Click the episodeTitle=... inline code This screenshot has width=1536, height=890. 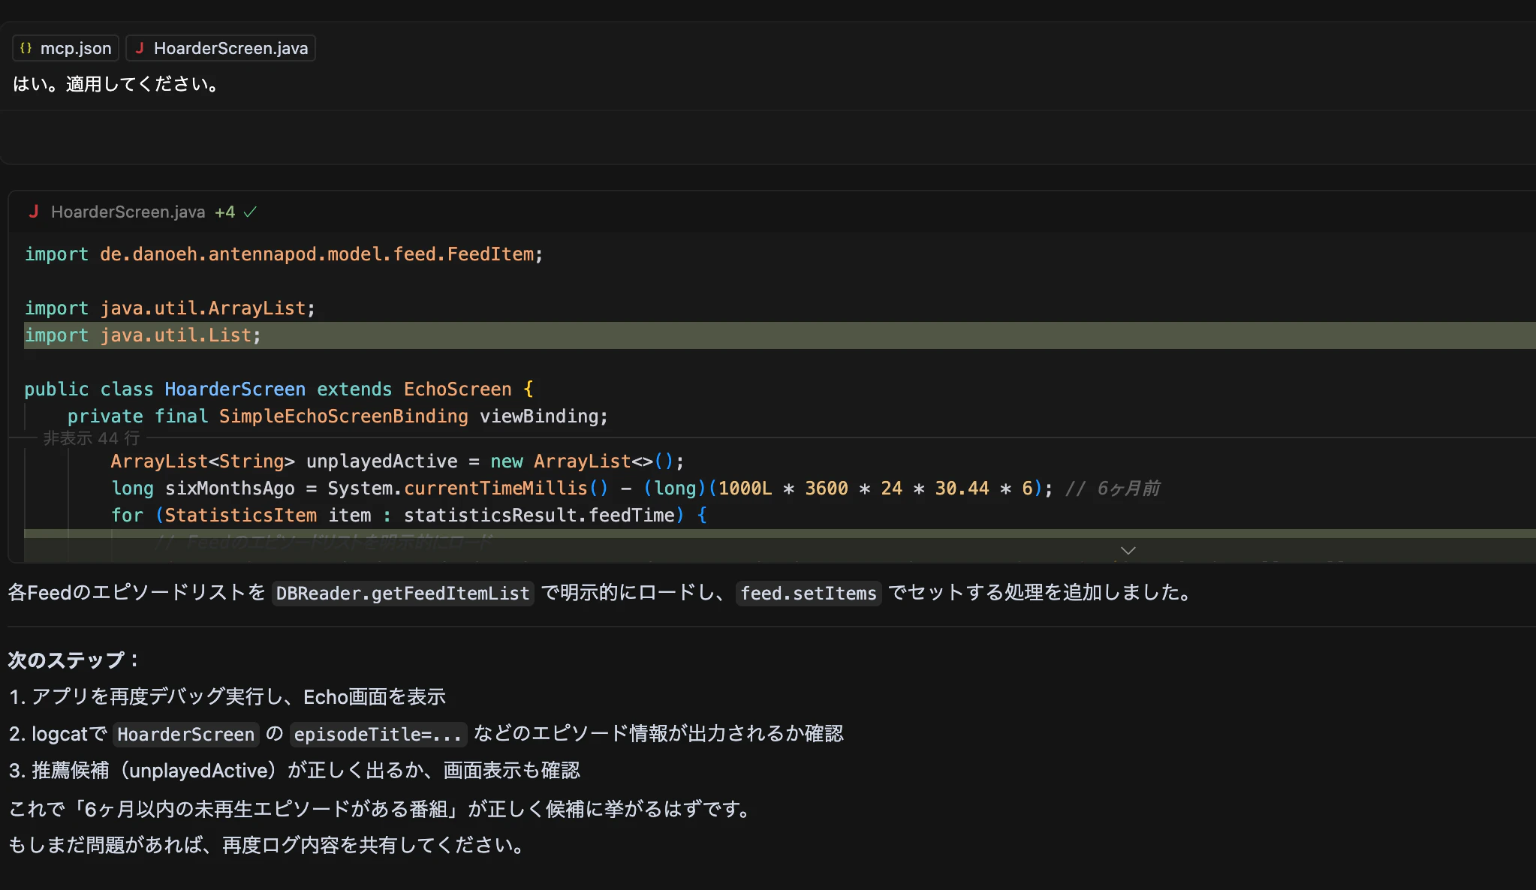378,734
